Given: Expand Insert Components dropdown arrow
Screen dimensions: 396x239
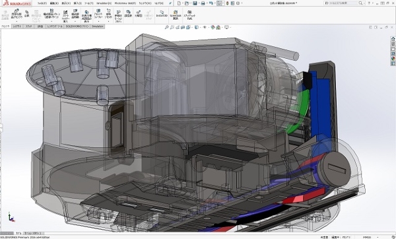Looking at the screenshot, I should point(16,21).
